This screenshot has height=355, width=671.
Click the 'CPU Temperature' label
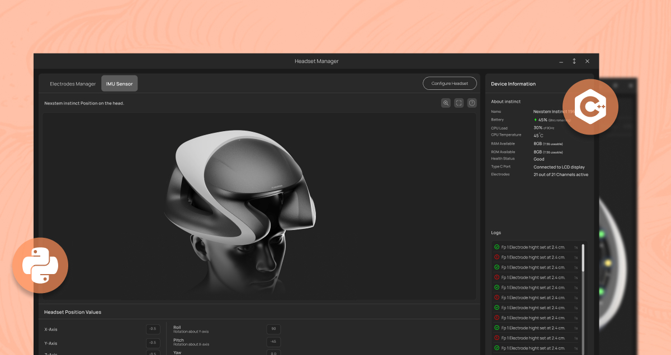point(506,135)
